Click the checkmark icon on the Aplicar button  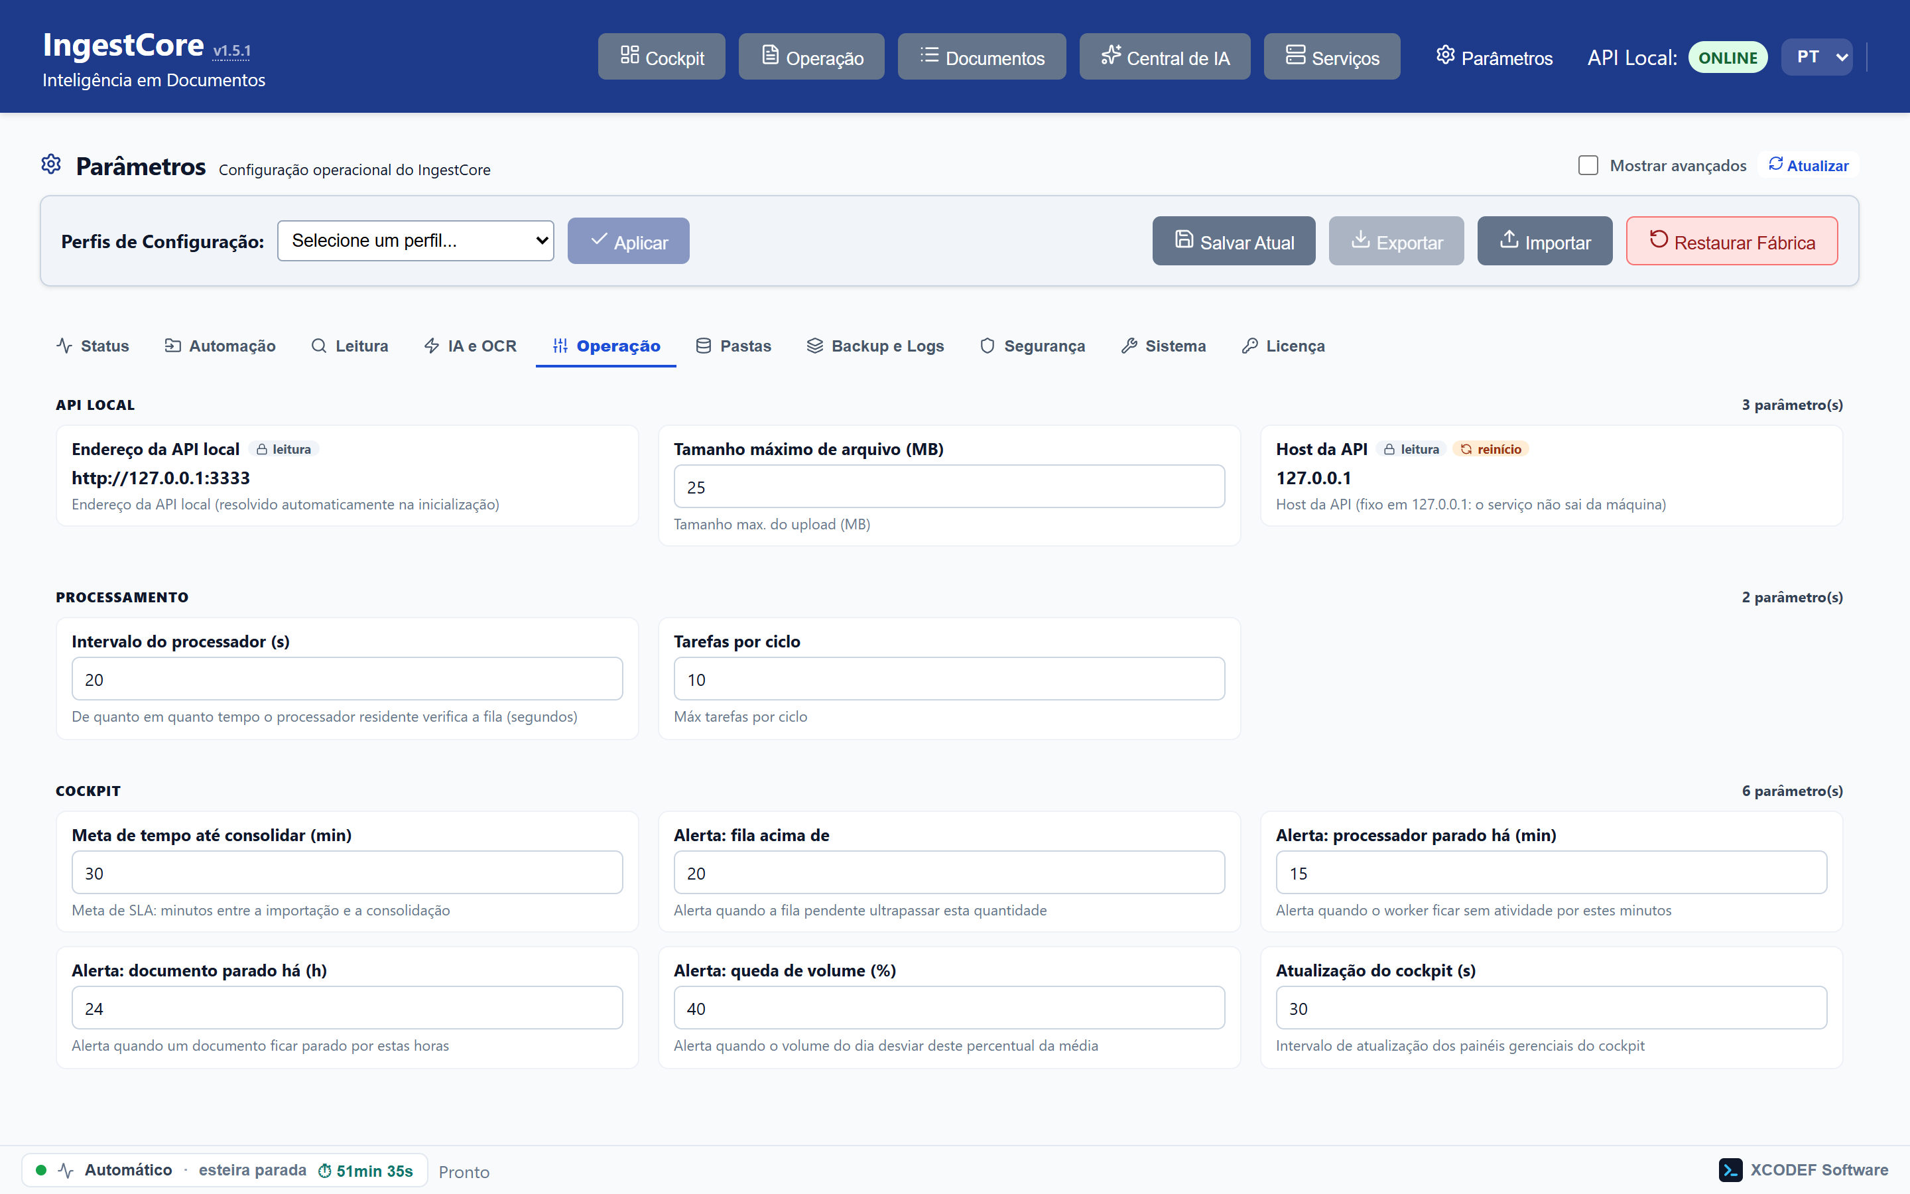[x=599, y=239]
